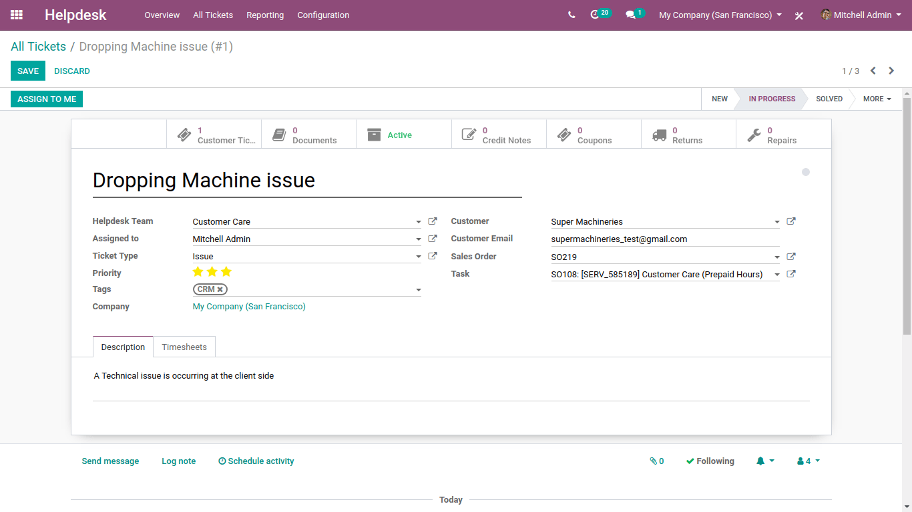Open the Overview menu
The height and width of the screenshot is (512, 912).
coord(162,15)
